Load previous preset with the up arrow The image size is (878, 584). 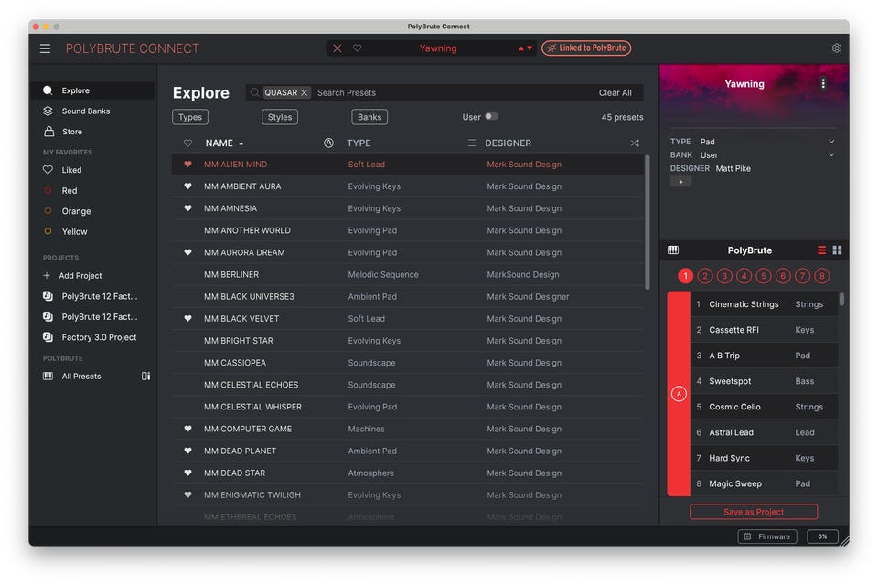[x=520, y=48]
